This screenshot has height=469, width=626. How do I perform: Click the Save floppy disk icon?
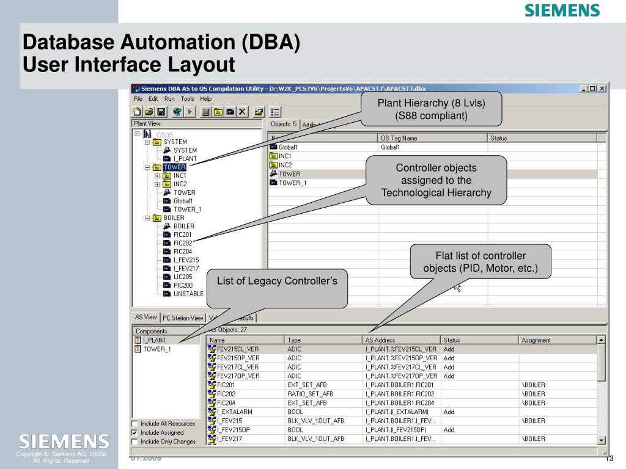pos(161,112)
